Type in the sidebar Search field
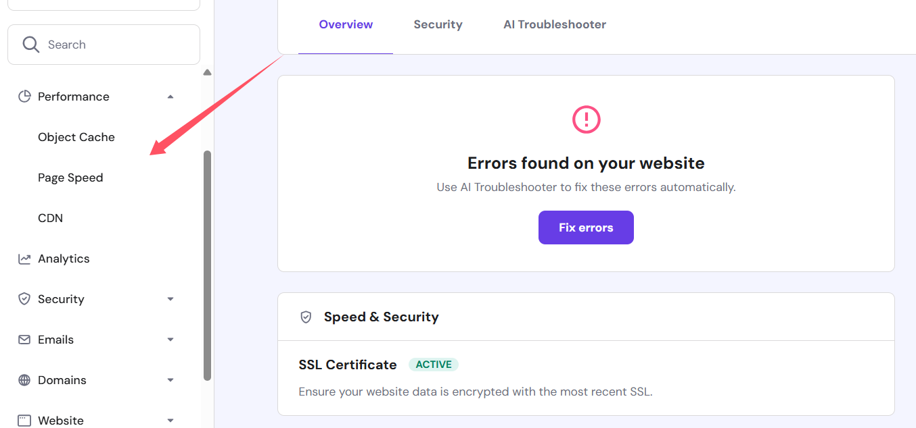The height and width of the screenshot is (428, 916). coord(115,45)
